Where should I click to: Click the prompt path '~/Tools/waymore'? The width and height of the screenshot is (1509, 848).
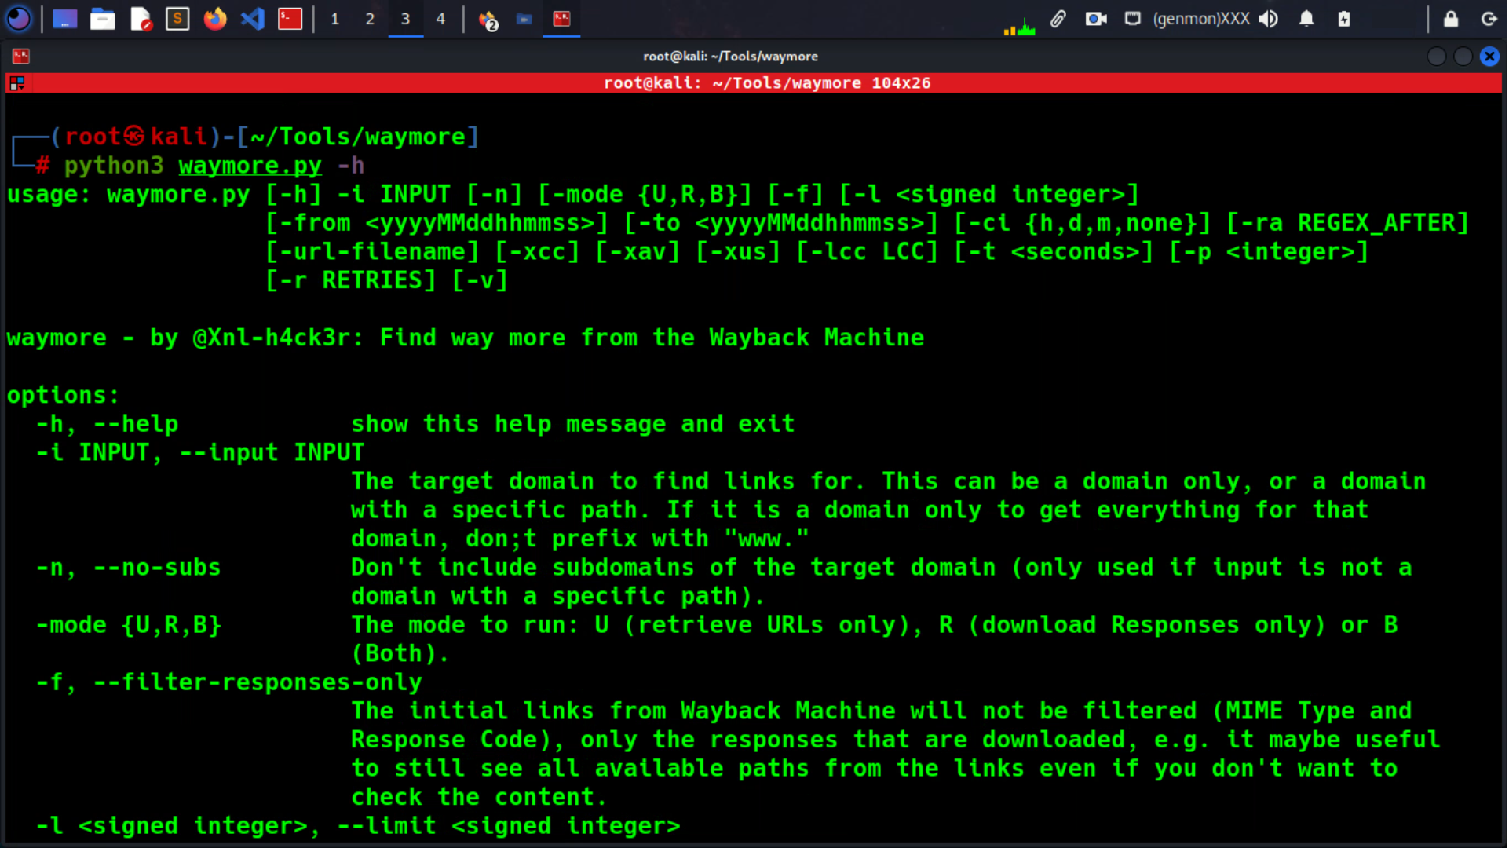click(x=358, y=137)
